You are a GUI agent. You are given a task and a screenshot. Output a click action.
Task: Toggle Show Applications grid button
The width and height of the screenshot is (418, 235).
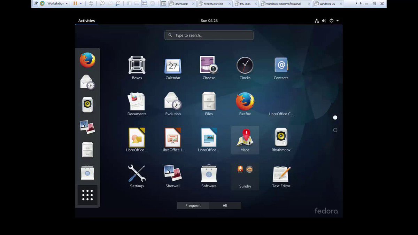tap(87, 195)
